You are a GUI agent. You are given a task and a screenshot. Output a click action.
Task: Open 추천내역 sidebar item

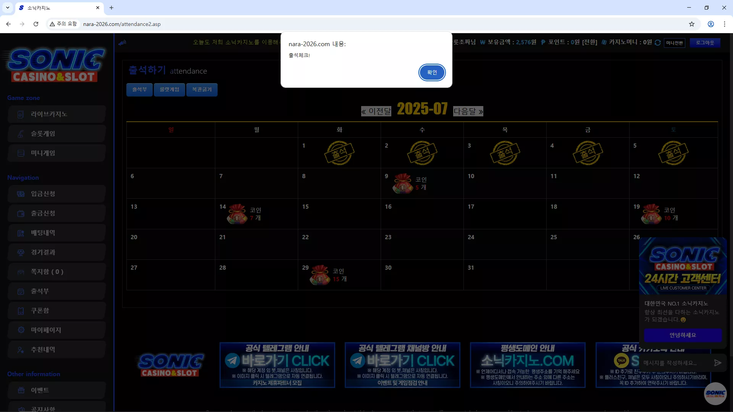(x=57, y=349)
